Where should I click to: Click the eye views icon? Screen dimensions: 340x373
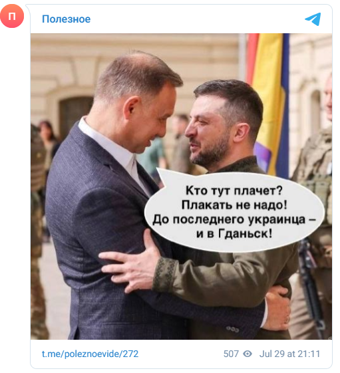248,354
